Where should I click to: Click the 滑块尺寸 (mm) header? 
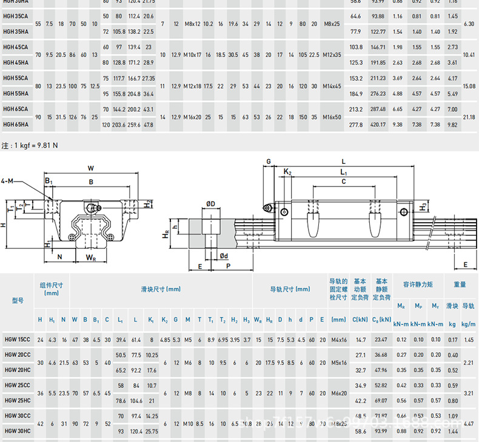(x=161, y=289)
